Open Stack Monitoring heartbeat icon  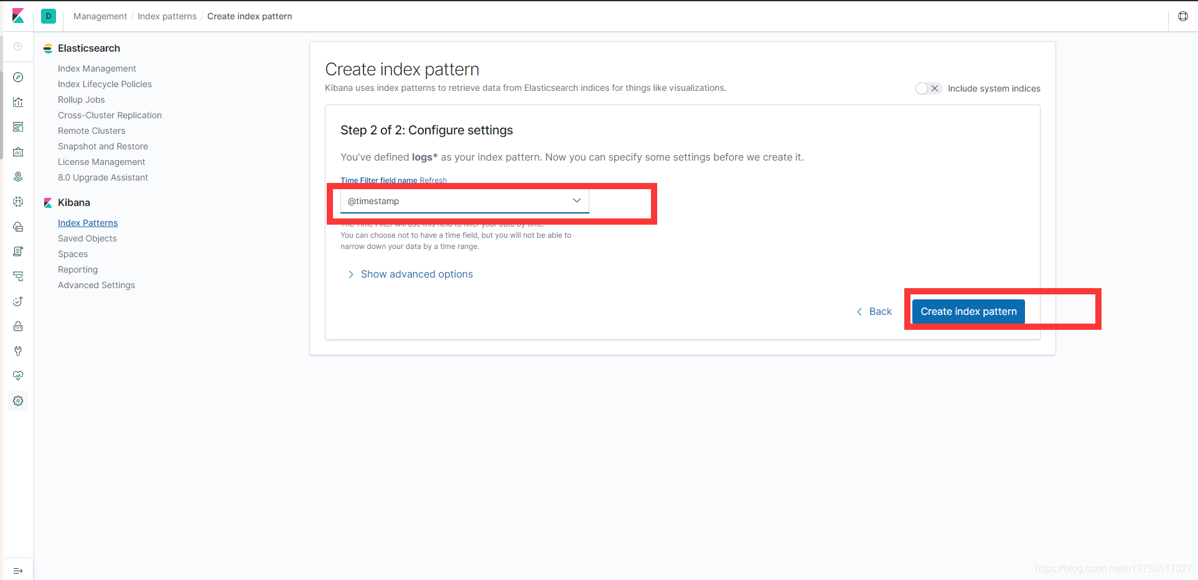click(18, 376)
